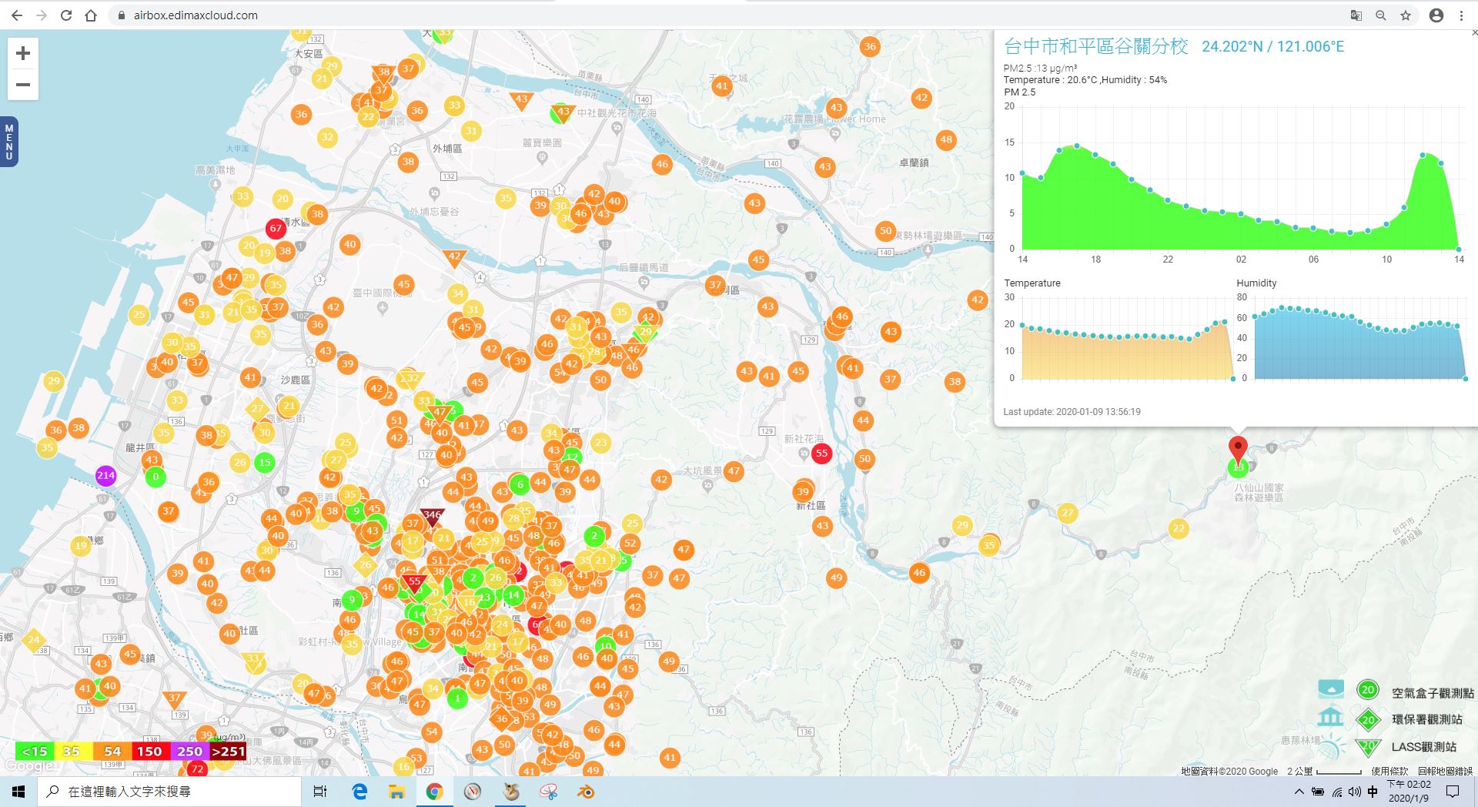
Task: Open the Terms of Use (使用條款) link
Action: point(1389,771)
